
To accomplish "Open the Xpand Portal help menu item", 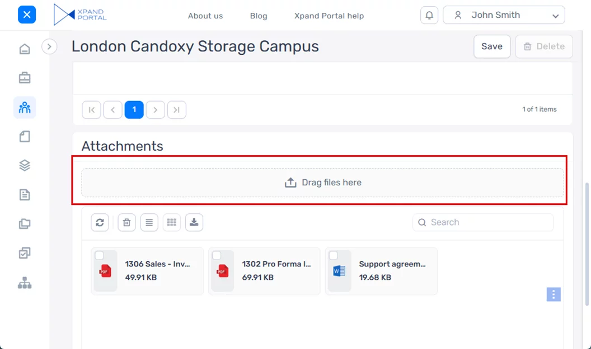I will pos(329,16).
